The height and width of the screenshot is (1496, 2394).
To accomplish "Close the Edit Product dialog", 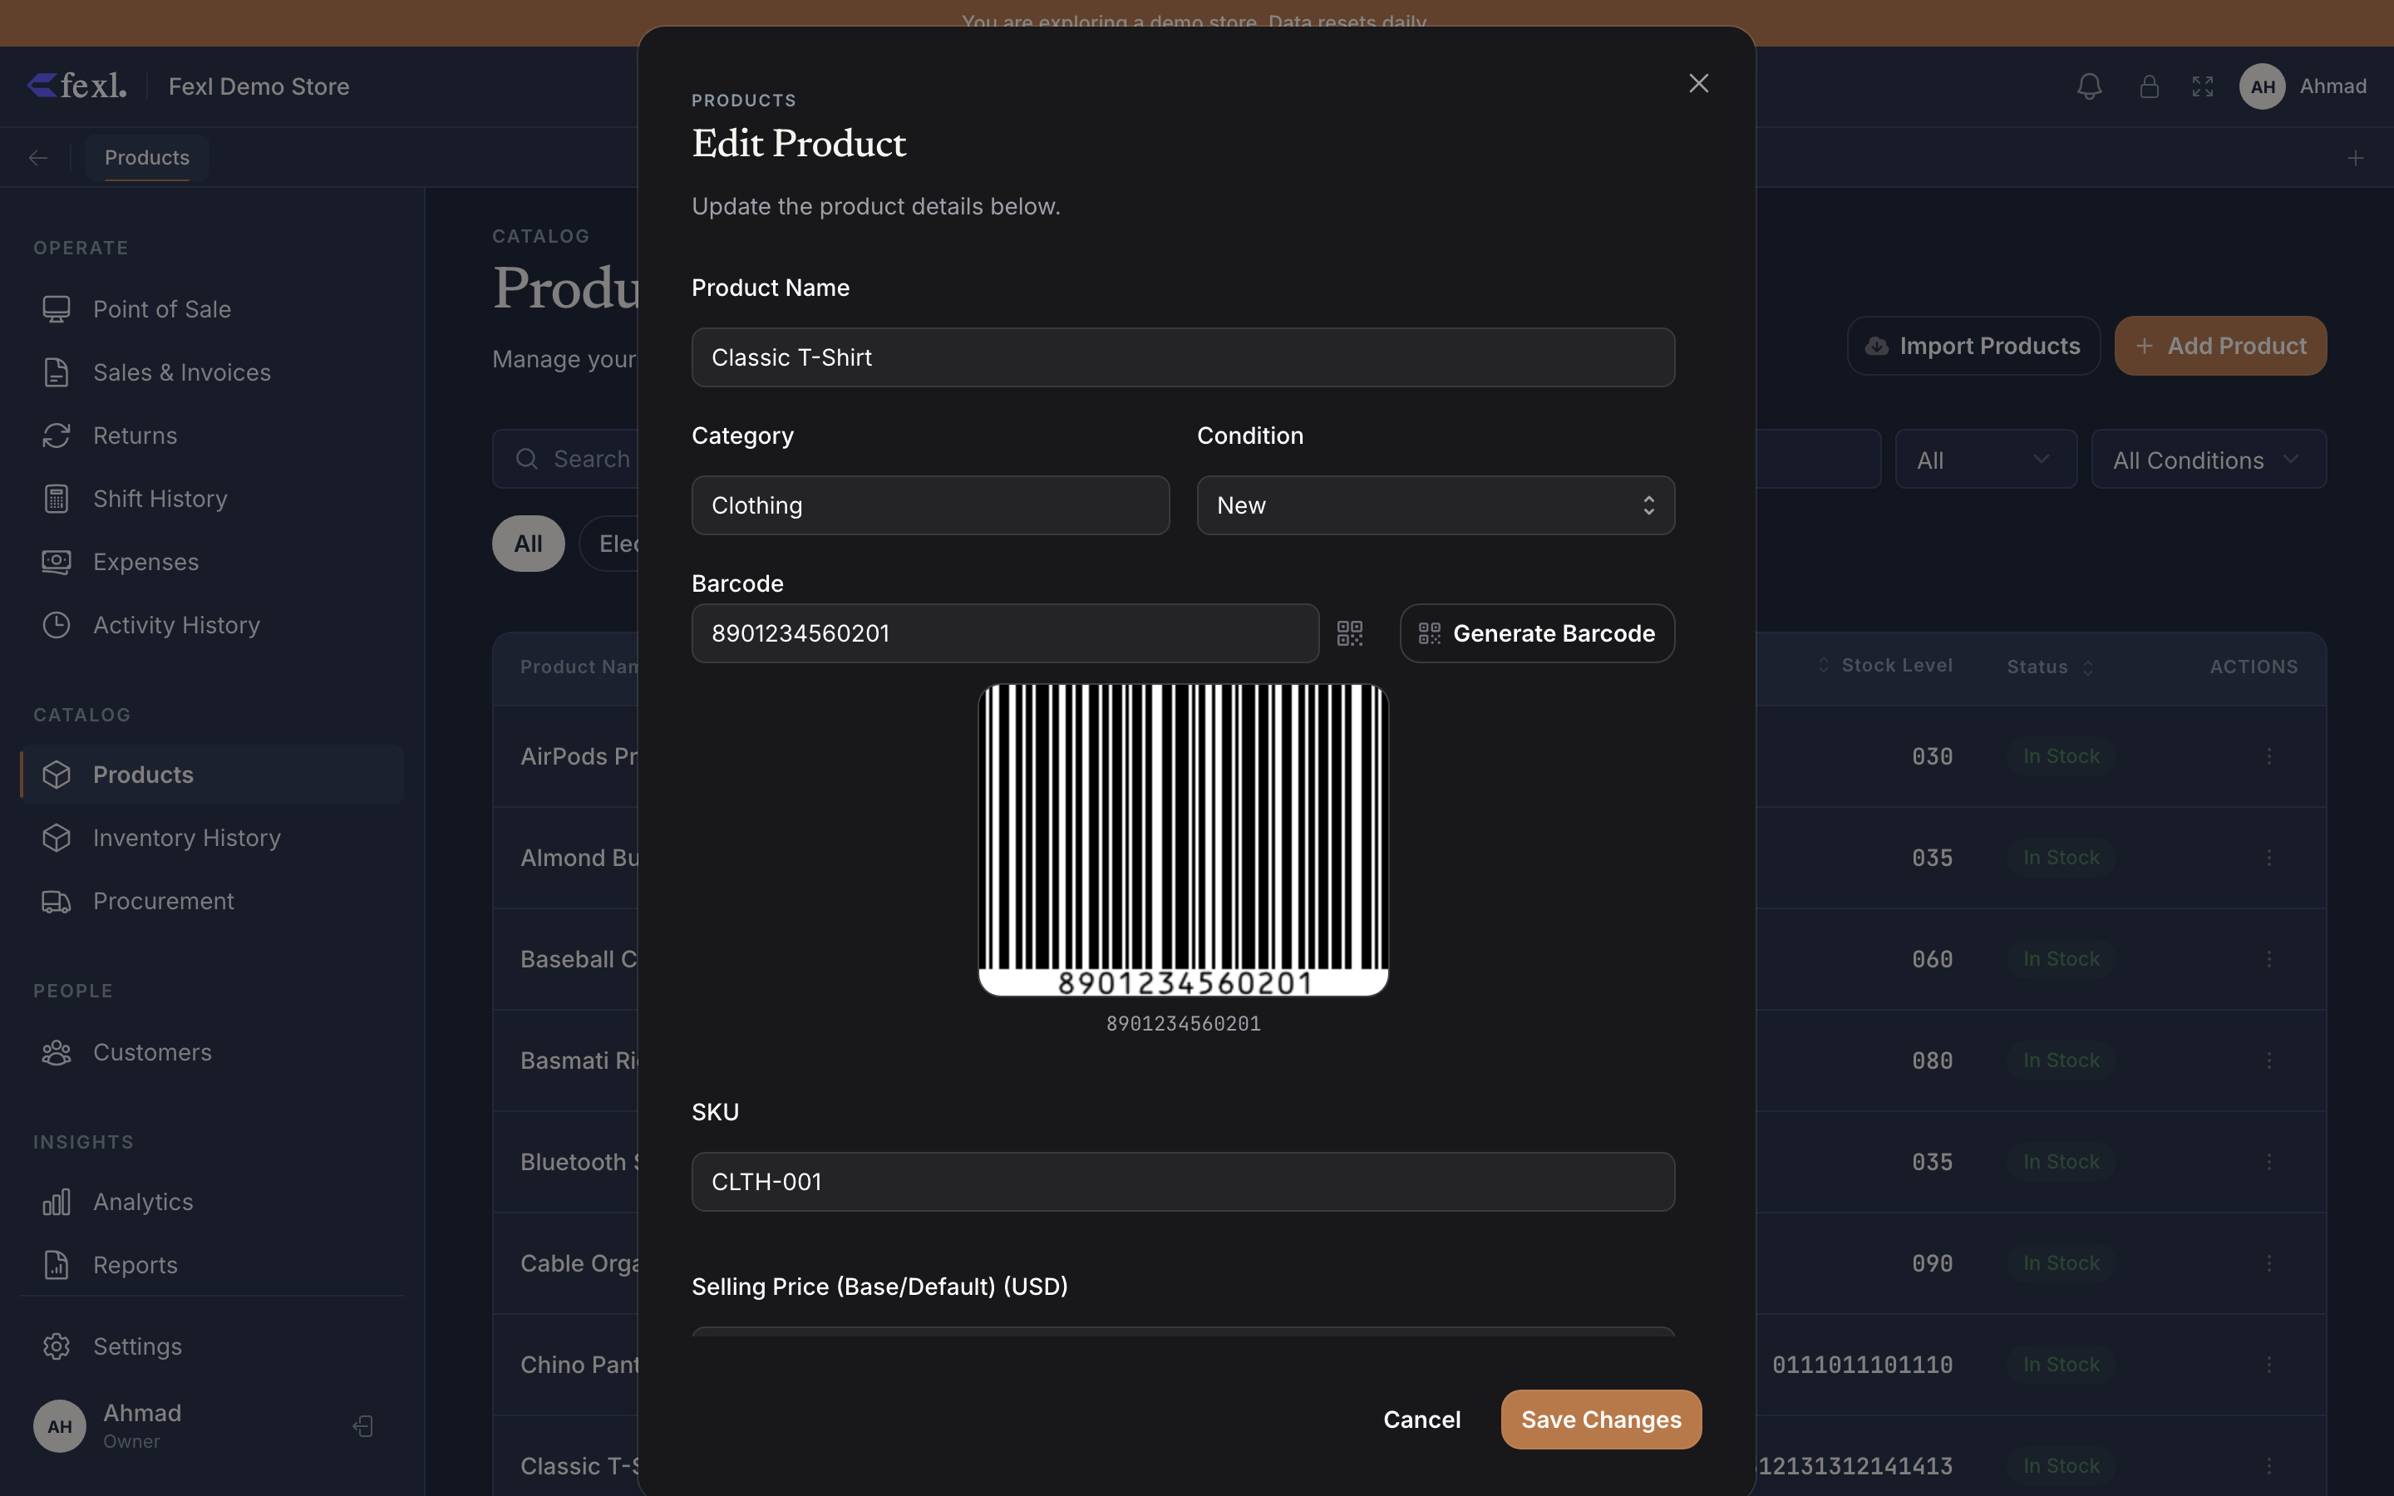I will [1698, 83].
